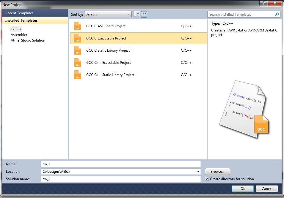Screen dimensions: 284x198
Task: Switch to medium icons list view
Action: pyautogui.click(x=144, y=14)
